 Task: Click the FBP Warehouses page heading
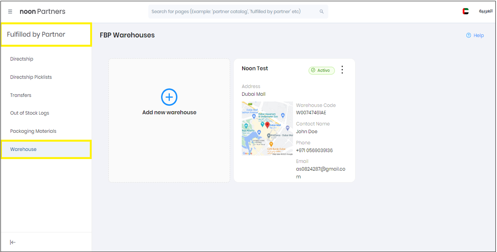(x=127, y=35)
